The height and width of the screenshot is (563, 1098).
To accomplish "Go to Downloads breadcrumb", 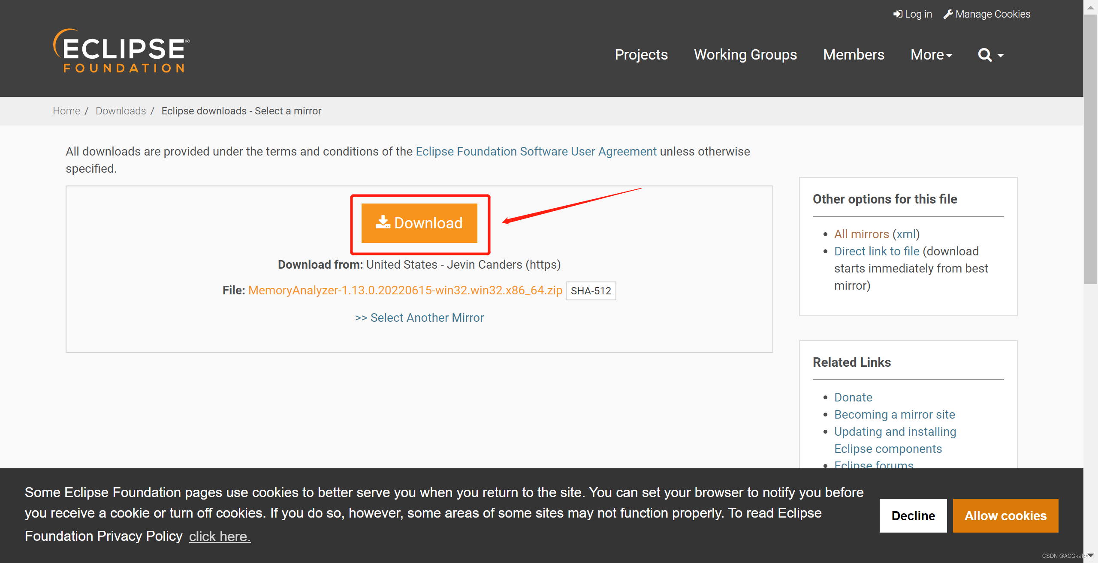I will coord(121,111).
